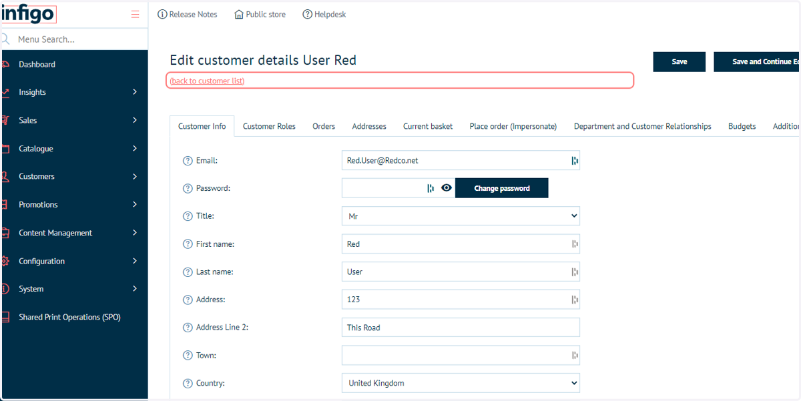Follow the back to customer list link
801x401 pixels.
[x=207, y=81]
